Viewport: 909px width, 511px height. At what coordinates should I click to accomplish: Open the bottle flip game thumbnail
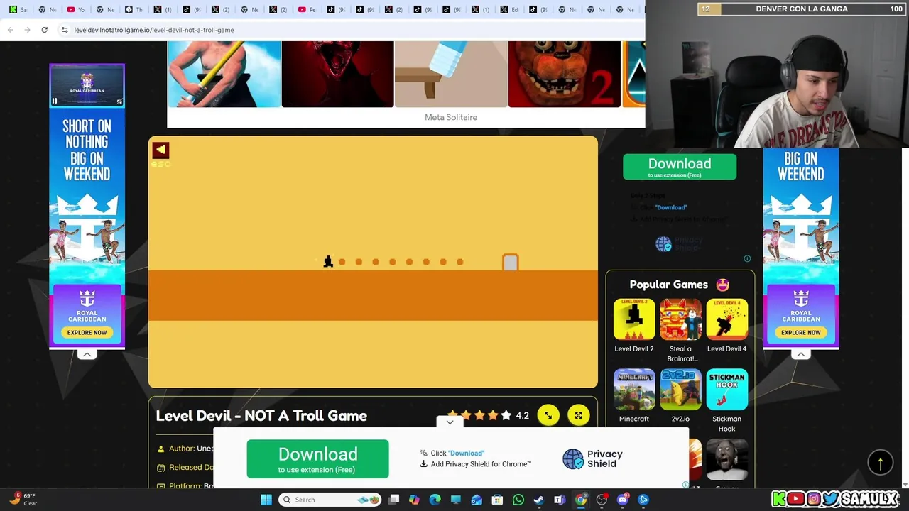451,74
